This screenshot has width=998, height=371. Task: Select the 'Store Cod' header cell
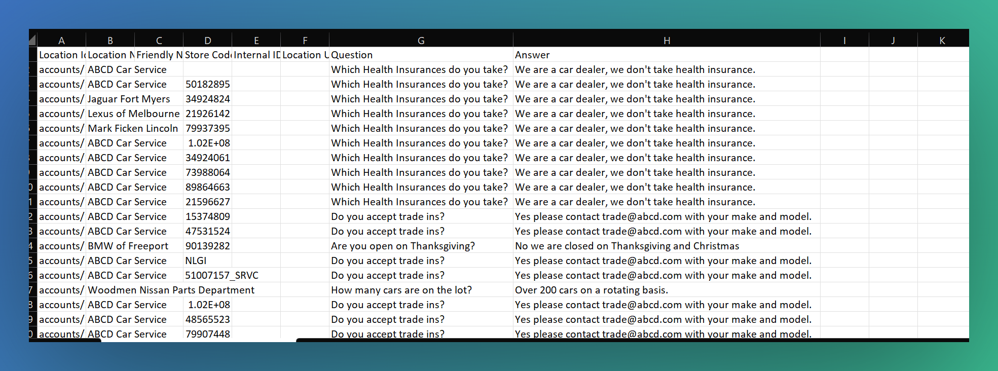tap(207, 55)
